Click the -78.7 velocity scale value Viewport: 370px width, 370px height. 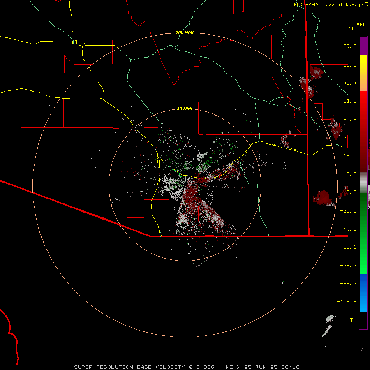point(348,266)
